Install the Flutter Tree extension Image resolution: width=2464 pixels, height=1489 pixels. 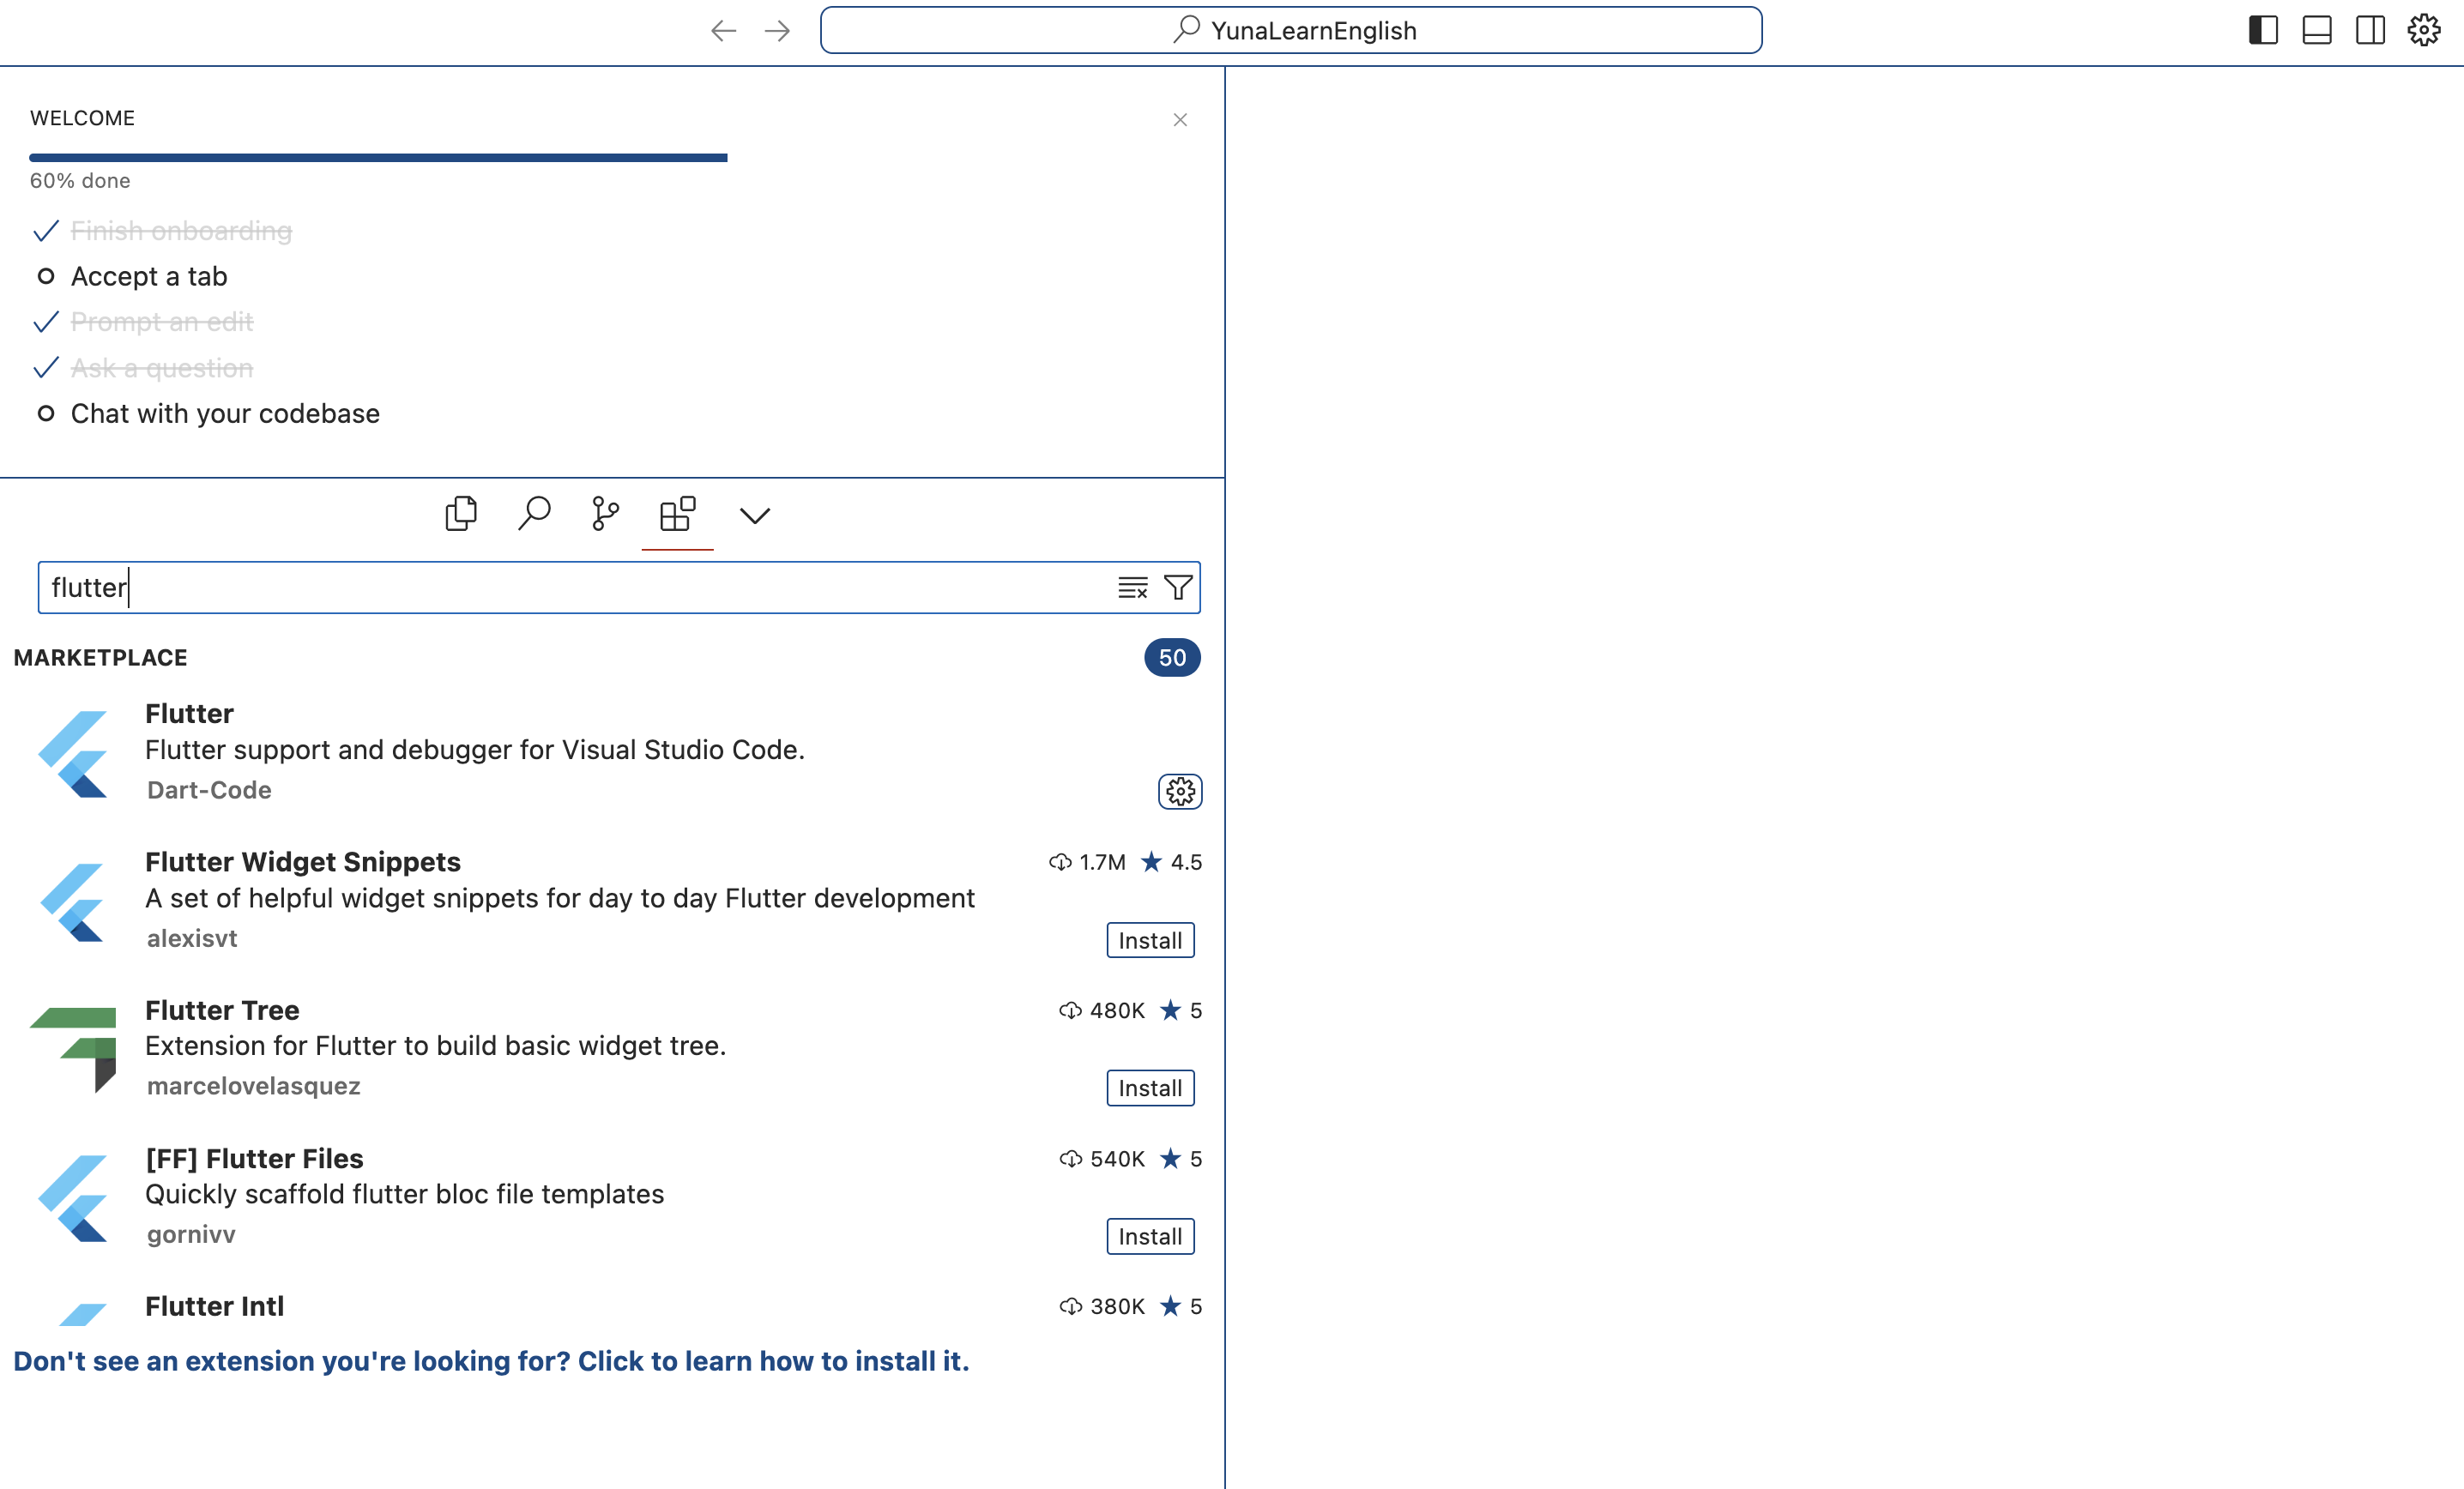pos(1150,1088)
